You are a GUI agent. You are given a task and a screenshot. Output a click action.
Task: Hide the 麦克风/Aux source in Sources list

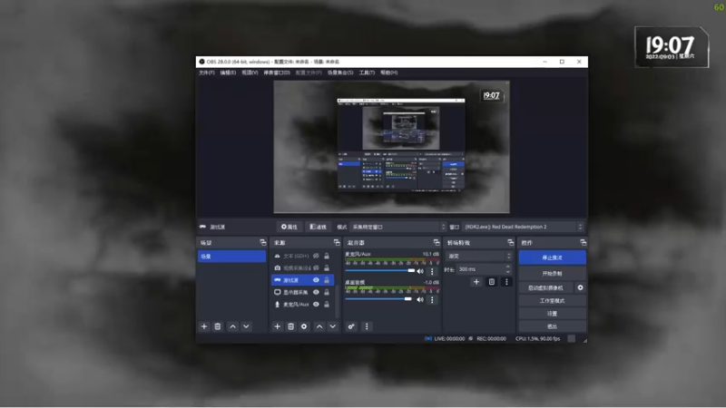pos(316,304)
